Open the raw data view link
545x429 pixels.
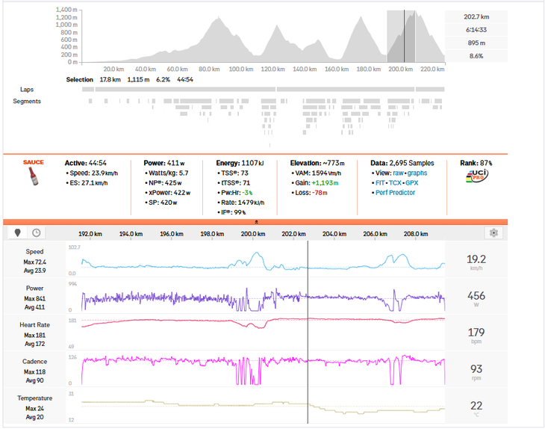399,173
